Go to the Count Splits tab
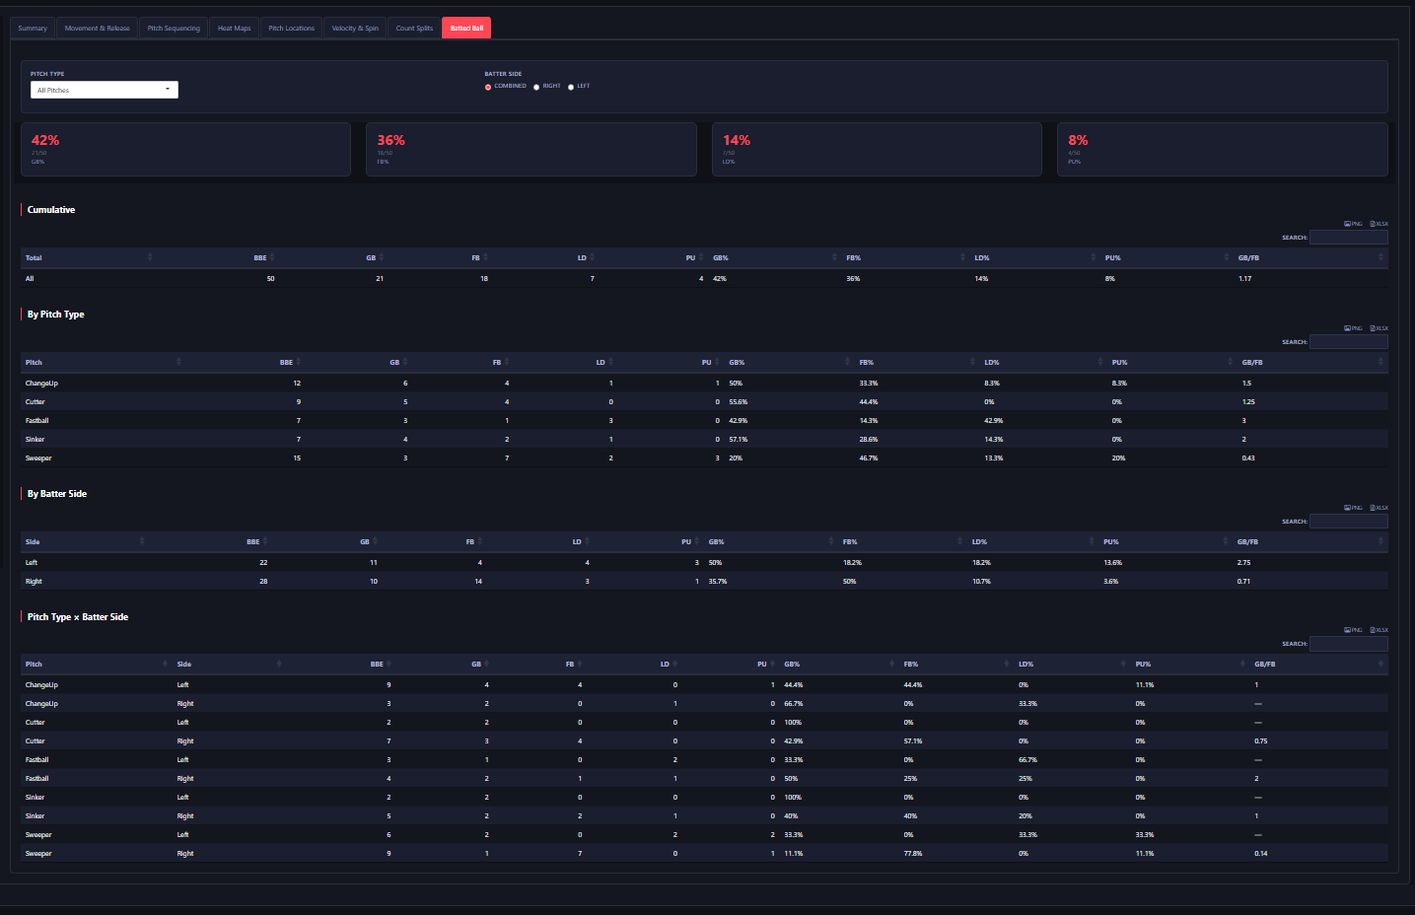 point(414,29)
